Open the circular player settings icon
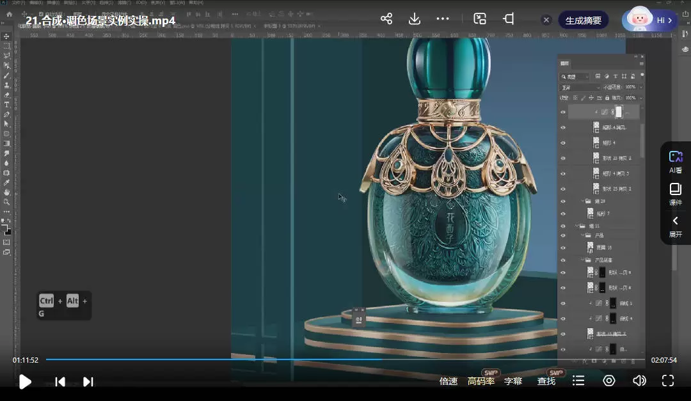 pyautogui.click(x=609, y=381)
